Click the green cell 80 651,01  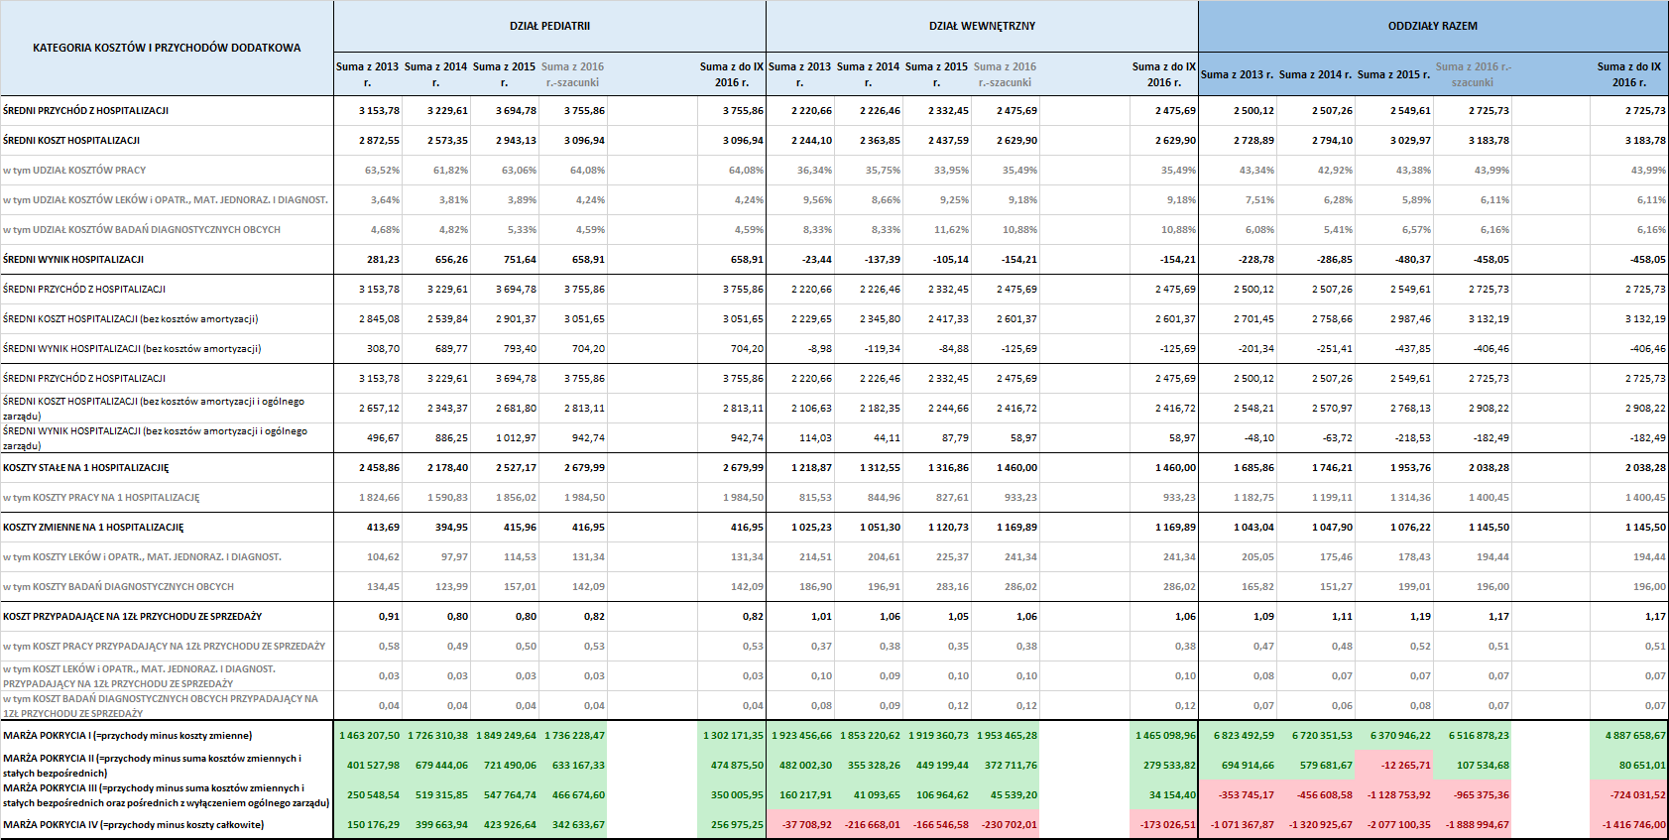pyautogui.click(x=1629, y=766)
